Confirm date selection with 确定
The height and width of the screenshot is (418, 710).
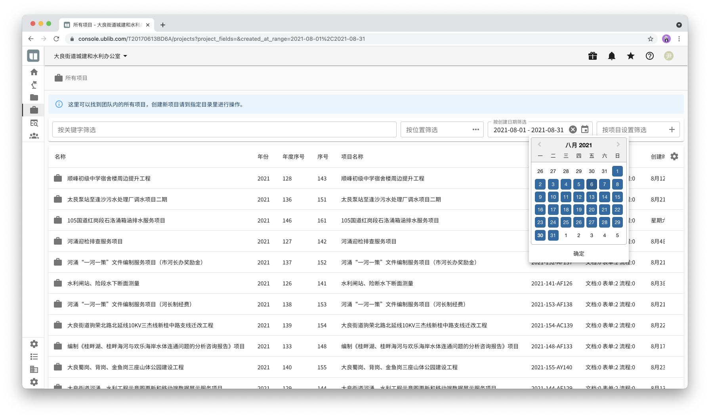click(x=578, y=254)
